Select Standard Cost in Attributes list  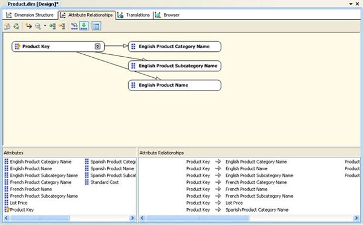pyautogui.click(x=105, y=182)
